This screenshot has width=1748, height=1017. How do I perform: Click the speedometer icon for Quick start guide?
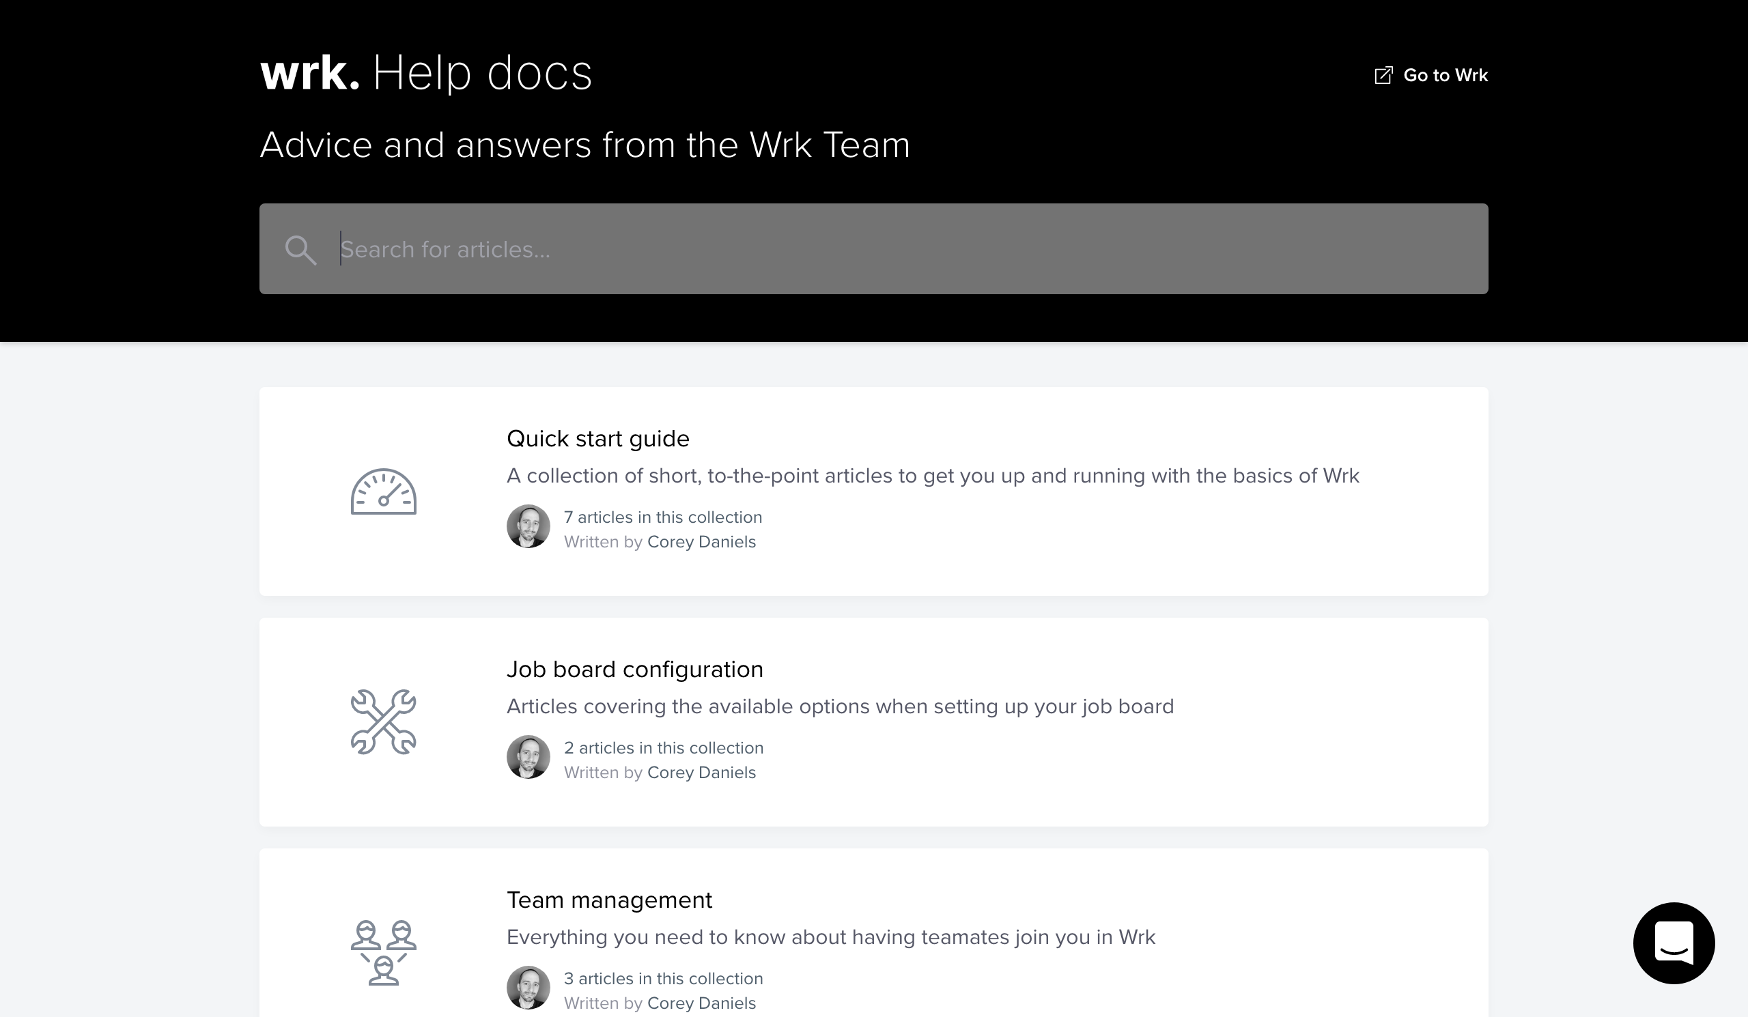(384, 491)
